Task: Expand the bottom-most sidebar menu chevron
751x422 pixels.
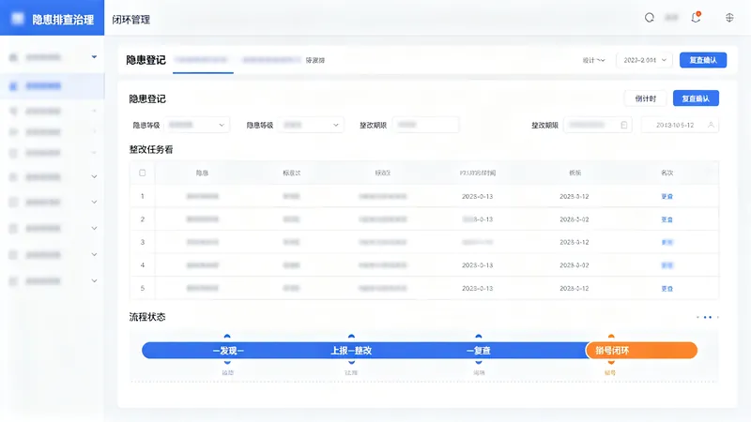Action: coord(95,280)
